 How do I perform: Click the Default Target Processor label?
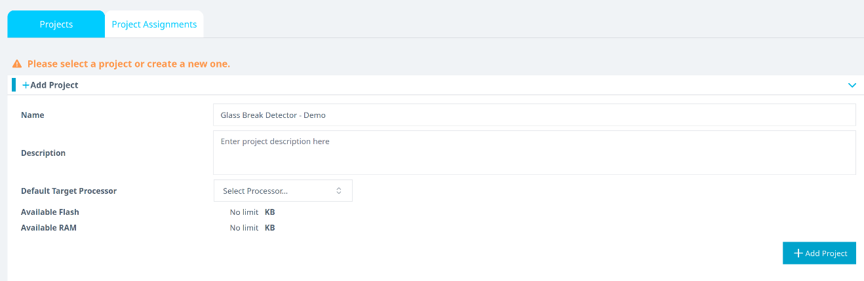tap(69, 191)
